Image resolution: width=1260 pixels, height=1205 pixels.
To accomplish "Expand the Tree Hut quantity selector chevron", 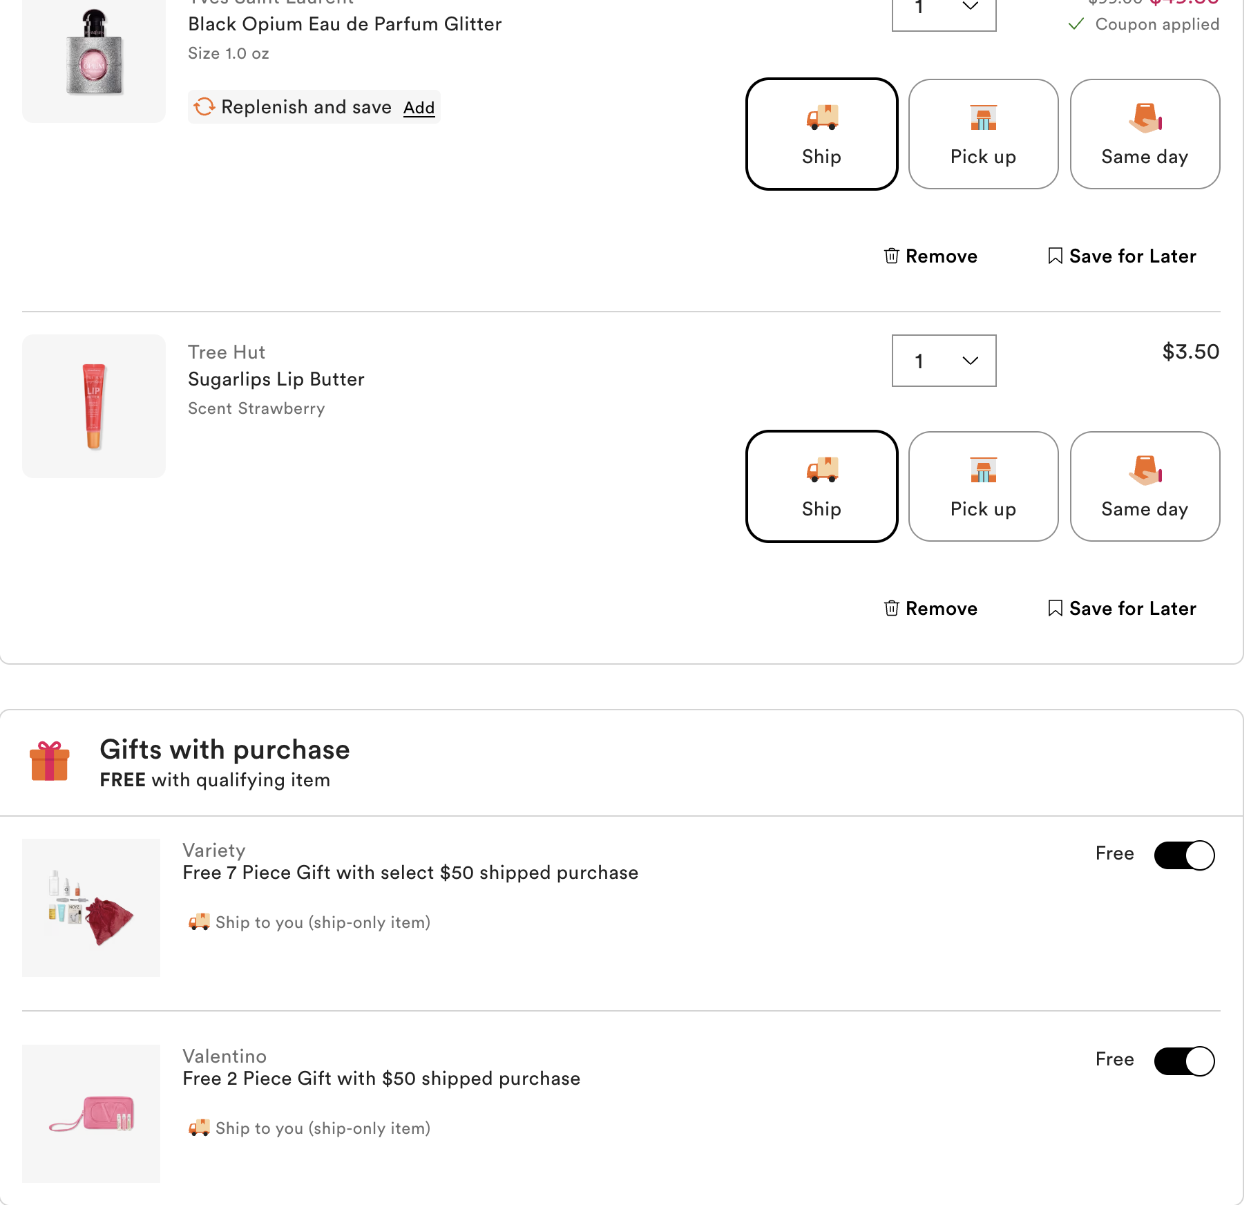I will pos(970,360).
